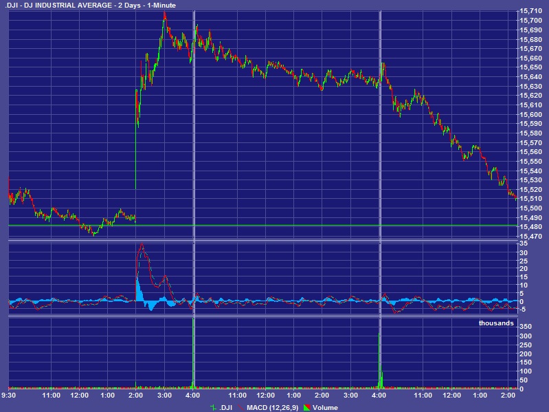The width and height of the screenshot is (549, 412).
Task: Click the 250 volume axis label
Action: [x=526, y=345]
